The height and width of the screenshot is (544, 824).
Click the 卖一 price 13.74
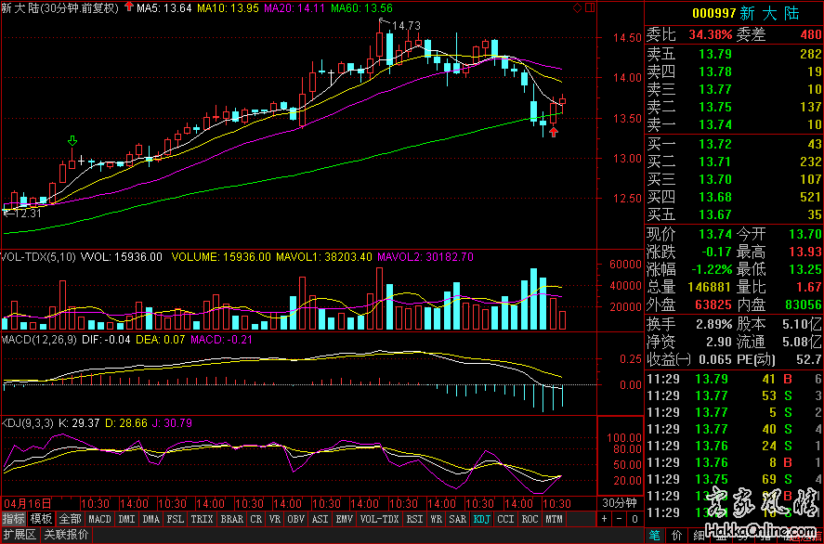(x=715, y=124)
